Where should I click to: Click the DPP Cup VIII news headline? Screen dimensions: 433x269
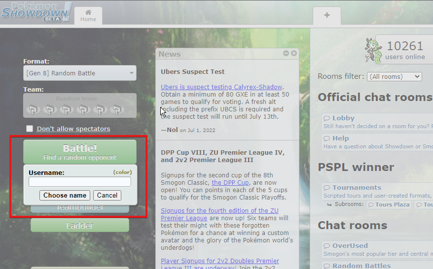point(222,156)
